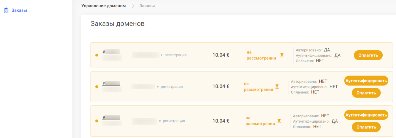396x138 pixels.
Task: Open the third order number link
Action: pyautogui.click(x=111, y=118)
